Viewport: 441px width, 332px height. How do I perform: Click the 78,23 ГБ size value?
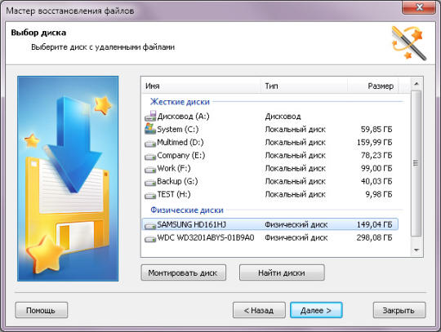click(376, 155)
